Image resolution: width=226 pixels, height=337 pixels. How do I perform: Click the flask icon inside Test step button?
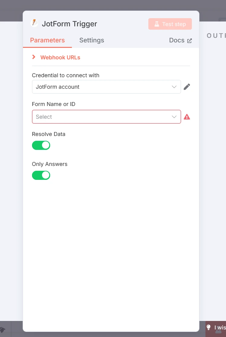click(x=157, y=24)
